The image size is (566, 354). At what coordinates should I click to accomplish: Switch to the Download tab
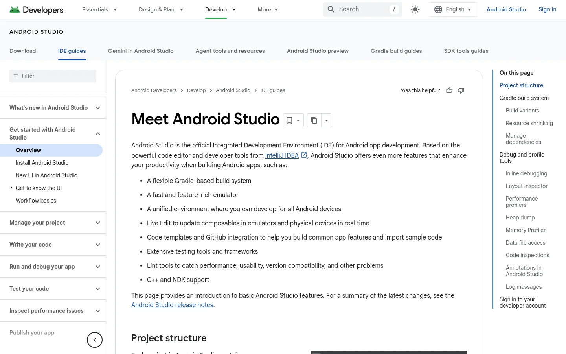pyautogui.click(x=23, y=51)
